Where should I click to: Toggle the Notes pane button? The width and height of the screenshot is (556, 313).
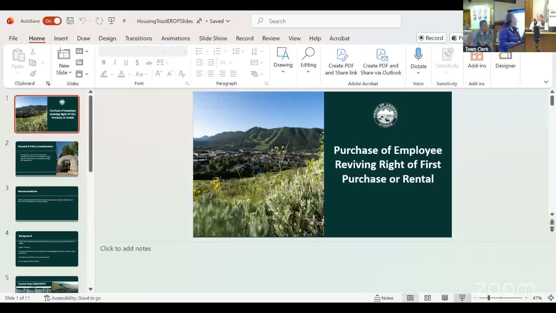click(x=384, y=298)
